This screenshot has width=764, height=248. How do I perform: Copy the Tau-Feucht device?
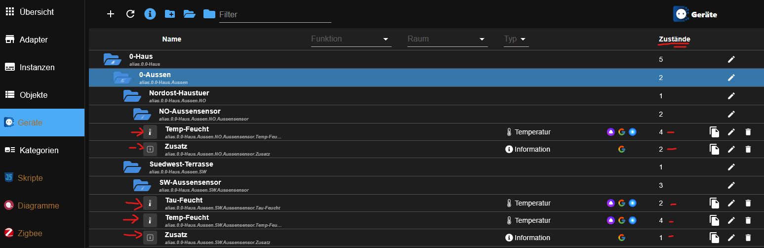(714, 203)
